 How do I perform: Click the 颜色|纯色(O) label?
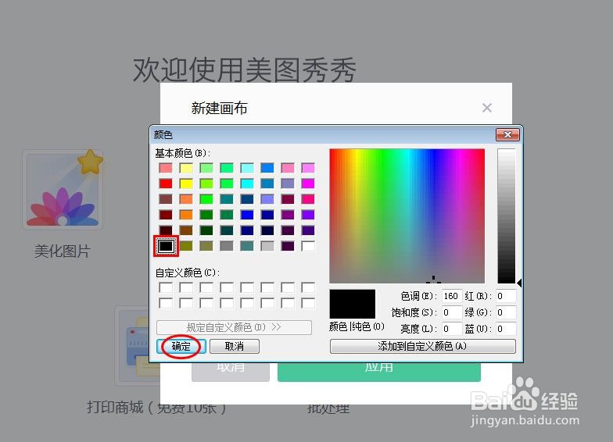pos(357,326)
